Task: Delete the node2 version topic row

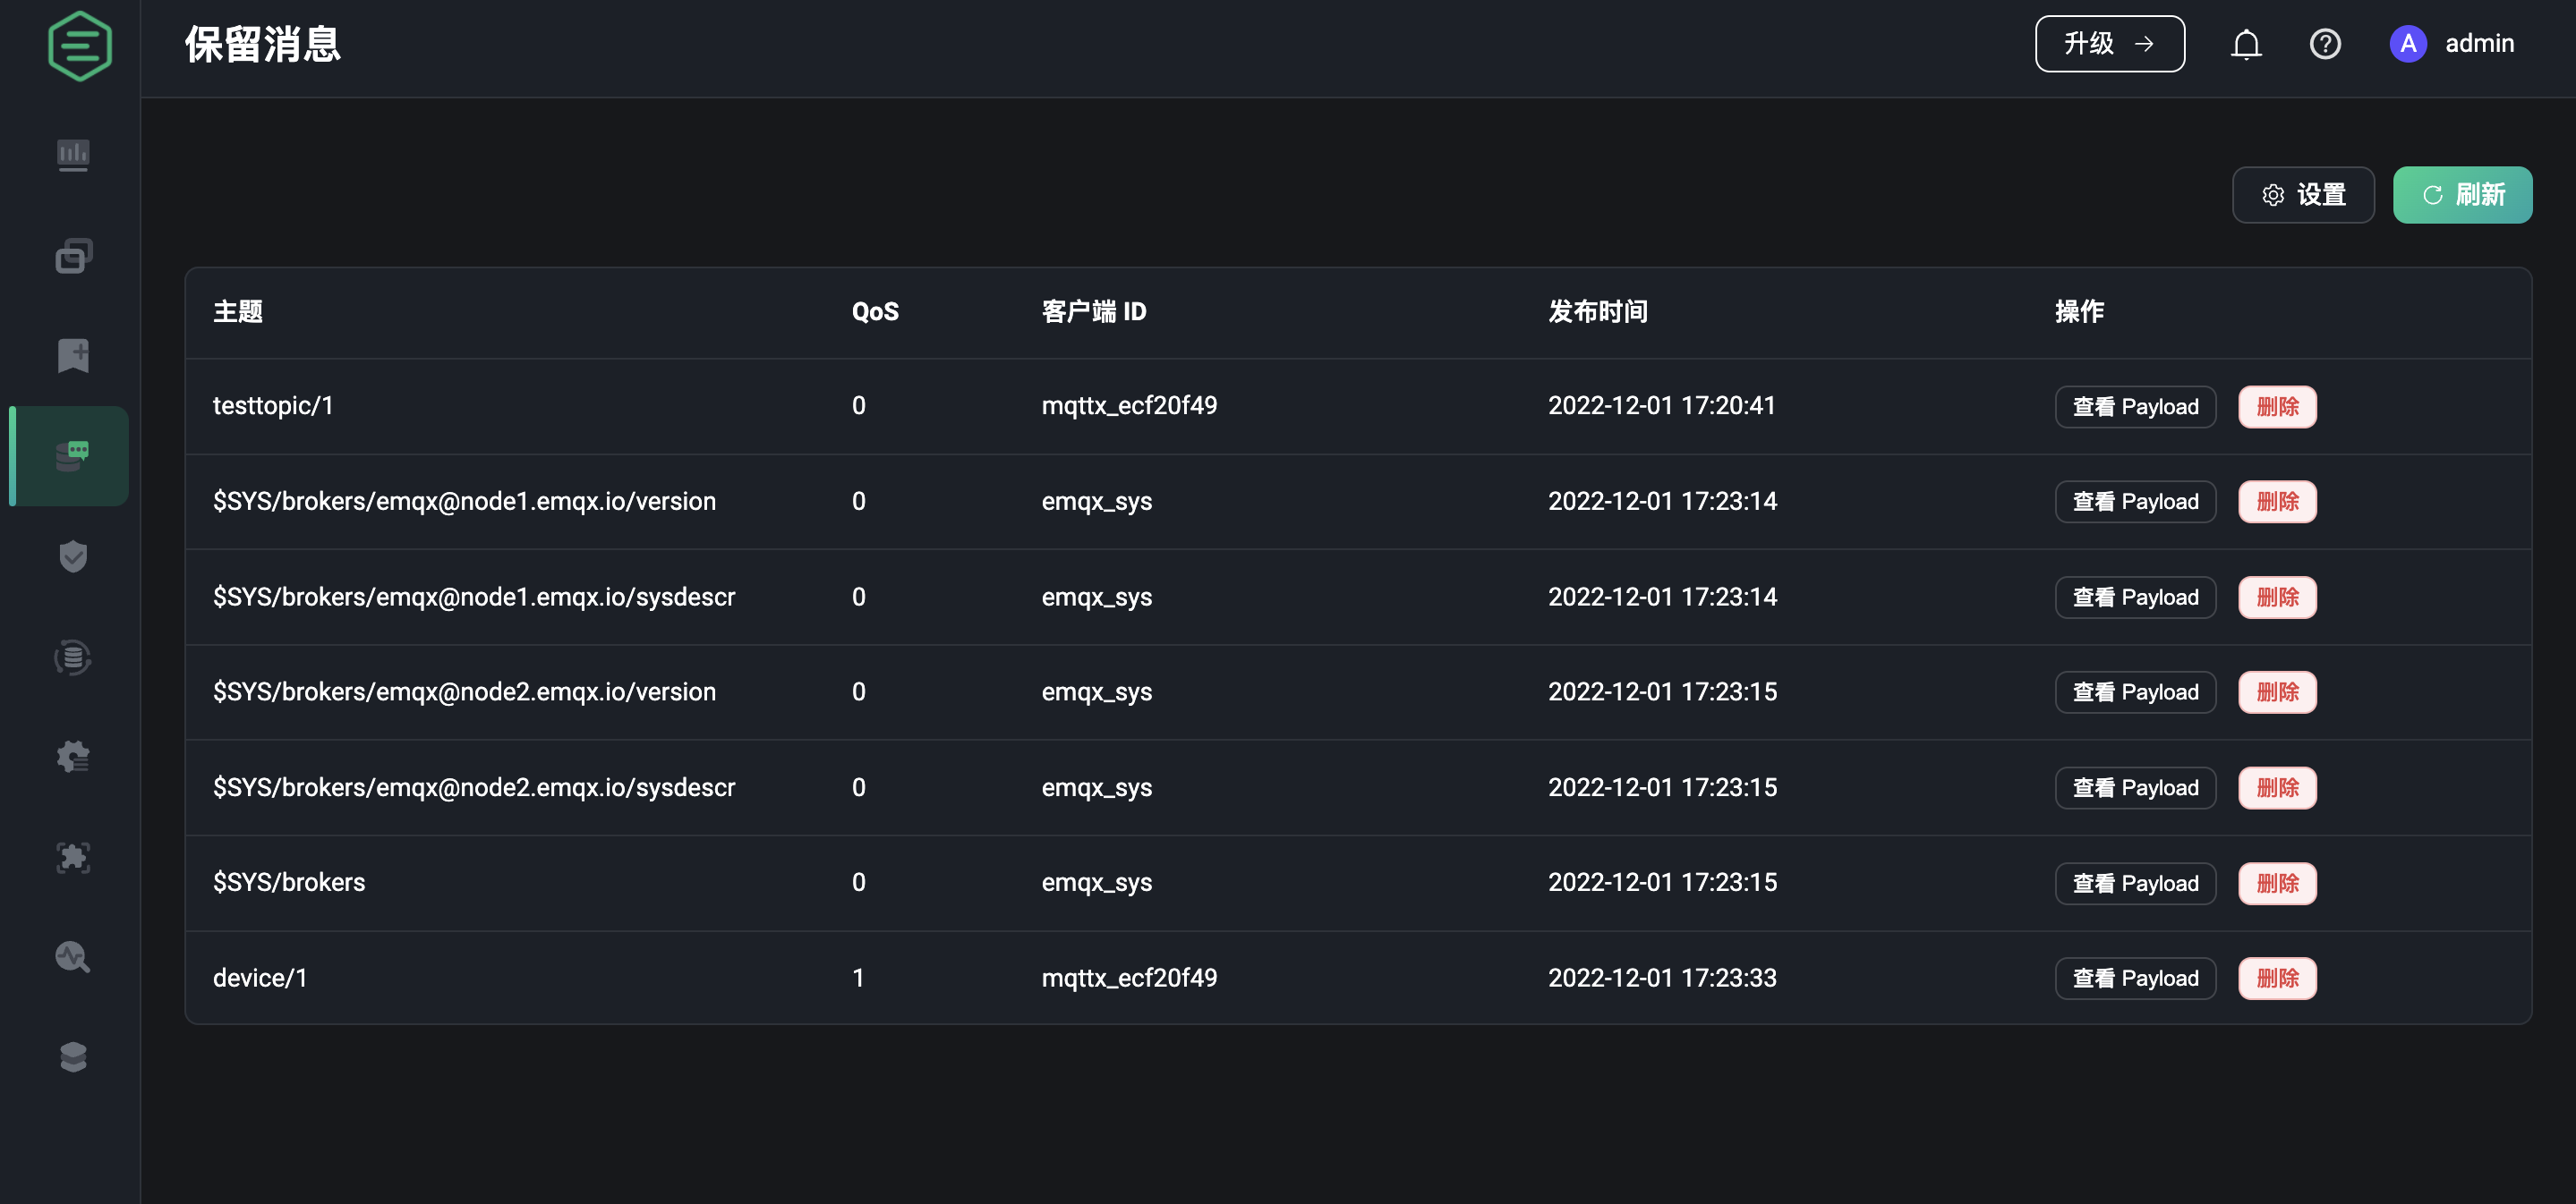Action: pos(2277,692)
